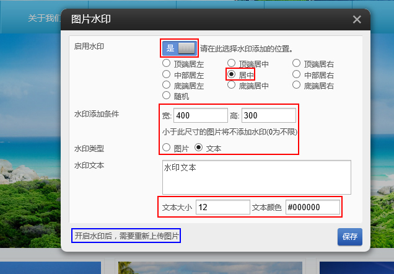Select 顶端居中 watermark position
This screenshot has width=394, height=274.
pos(231,63)
